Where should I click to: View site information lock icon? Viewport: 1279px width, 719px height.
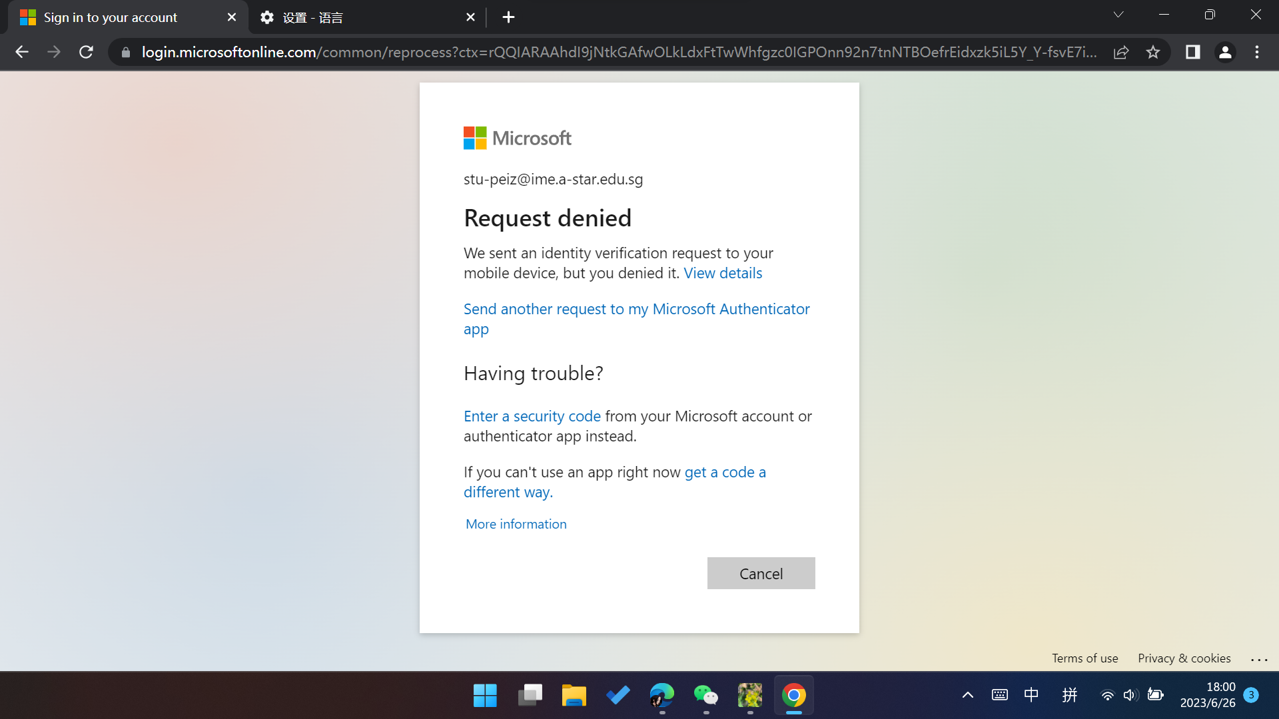[126, 52]
